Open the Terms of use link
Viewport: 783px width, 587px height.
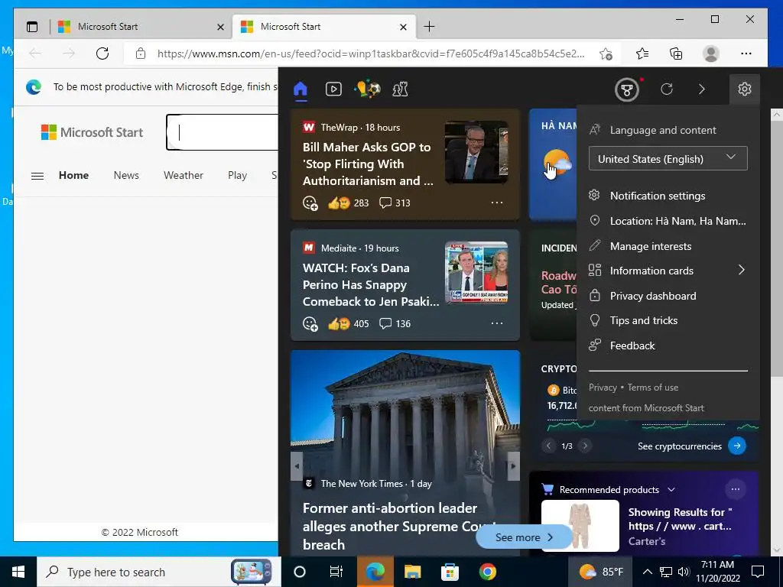pyautogui.click(x=653, y=388)
